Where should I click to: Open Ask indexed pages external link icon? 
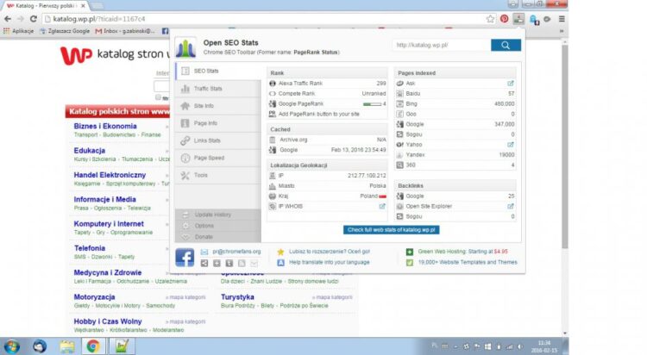[511, 84]
